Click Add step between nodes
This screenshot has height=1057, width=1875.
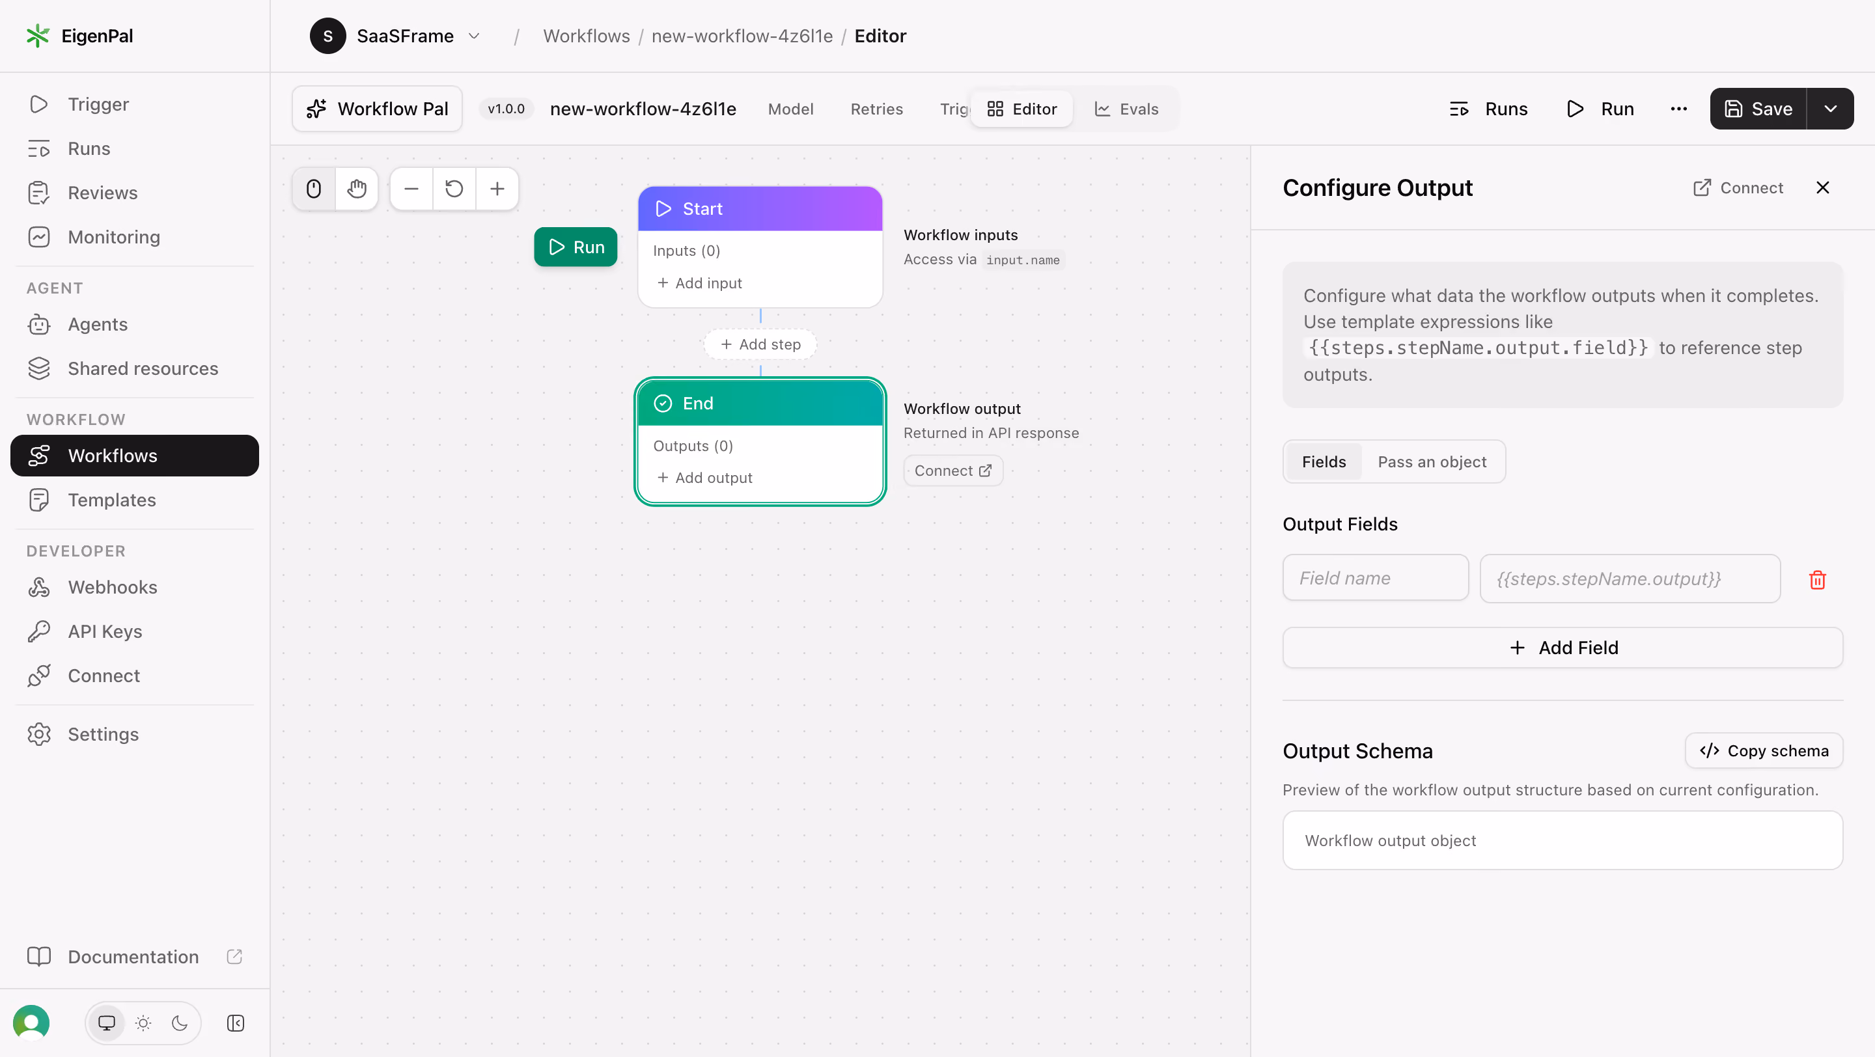point(760,344)
